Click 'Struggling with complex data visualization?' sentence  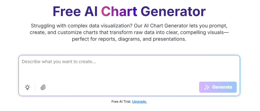(x=81, y=26)
